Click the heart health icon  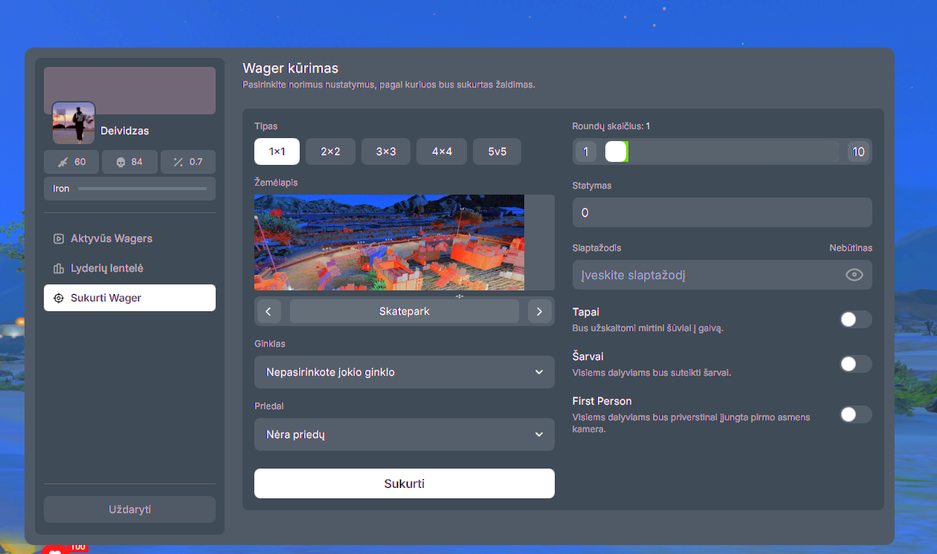(x=54, y=550)
